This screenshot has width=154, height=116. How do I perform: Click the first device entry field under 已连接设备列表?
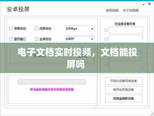[126, 30]
